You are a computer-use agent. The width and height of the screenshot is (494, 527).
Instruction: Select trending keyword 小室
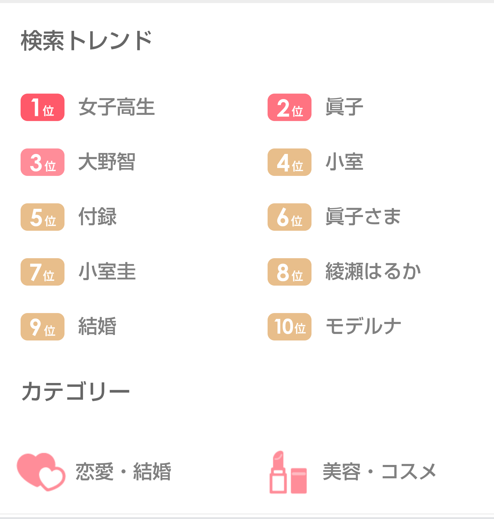click(x=344, y=162)
